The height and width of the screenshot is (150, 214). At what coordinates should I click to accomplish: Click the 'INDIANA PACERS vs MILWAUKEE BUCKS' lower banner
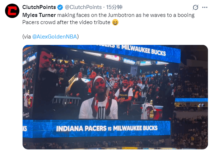[x=107, y=128]
